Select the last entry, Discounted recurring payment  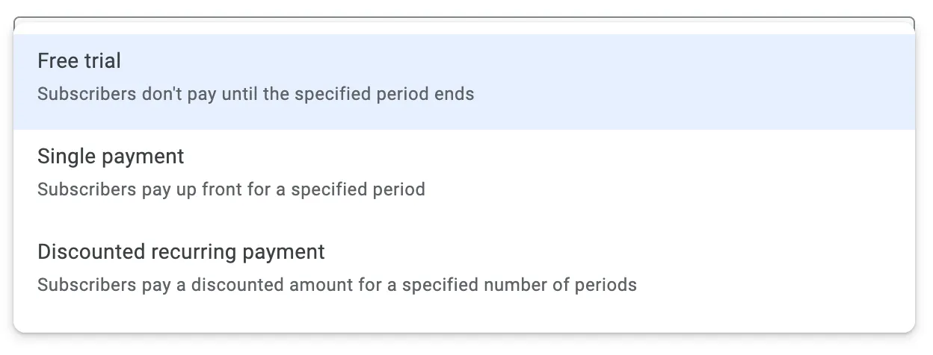point(464,268)
